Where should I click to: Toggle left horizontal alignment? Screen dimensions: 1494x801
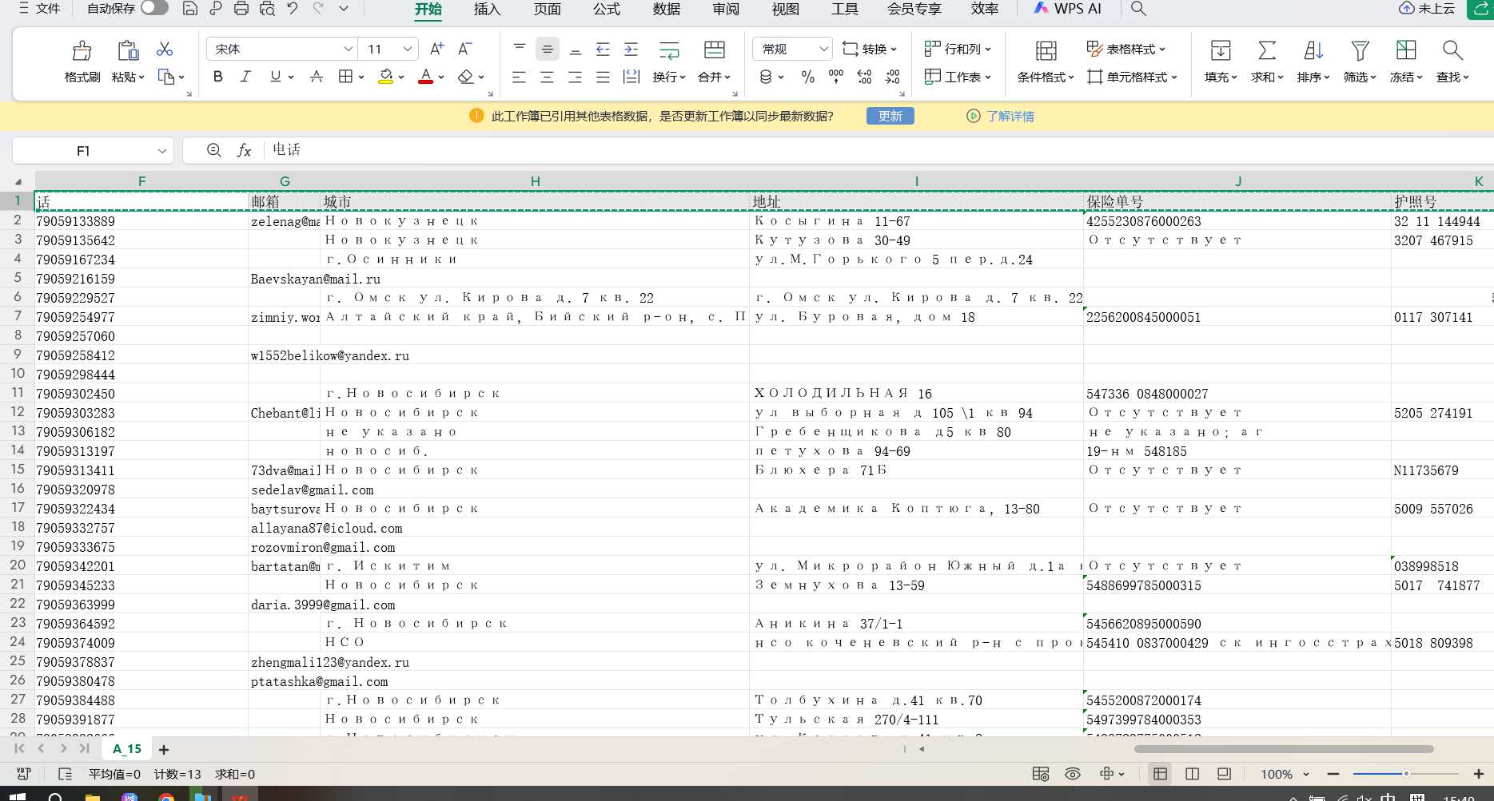point(520,77)
